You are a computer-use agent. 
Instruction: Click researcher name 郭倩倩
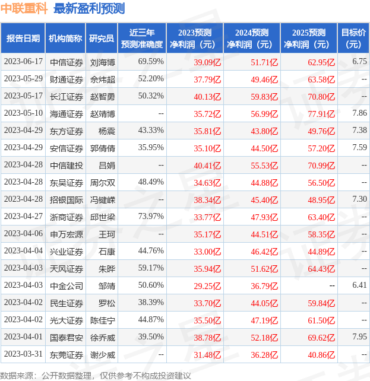coord(103,148)
